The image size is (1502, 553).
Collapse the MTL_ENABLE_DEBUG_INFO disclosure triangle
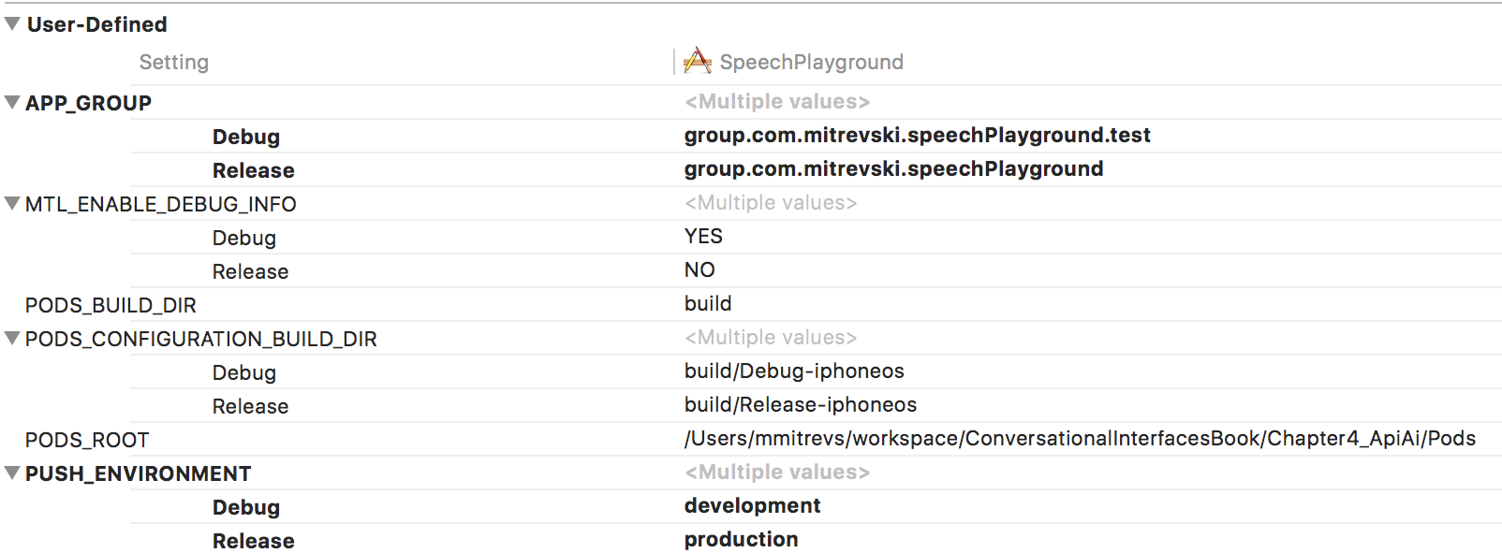coord(12,204)
